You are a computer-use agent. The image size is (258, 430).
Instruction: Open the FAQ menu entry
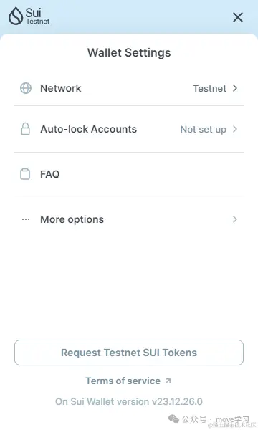(129, 174)
